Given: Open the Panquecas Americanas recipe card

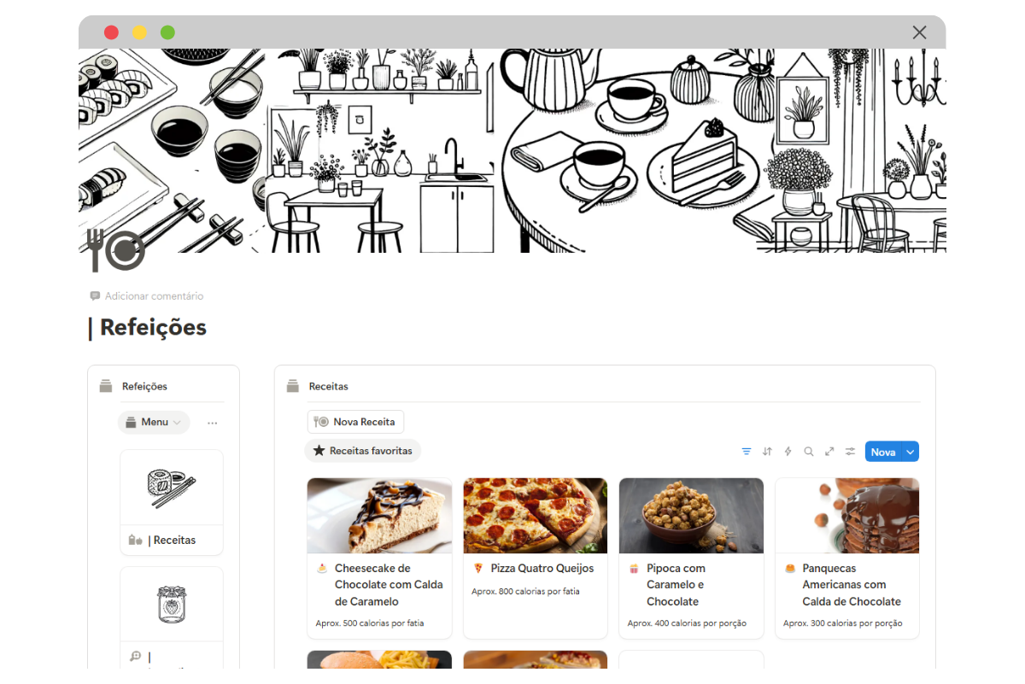Looking at the screenshot, I should point(847,558).
